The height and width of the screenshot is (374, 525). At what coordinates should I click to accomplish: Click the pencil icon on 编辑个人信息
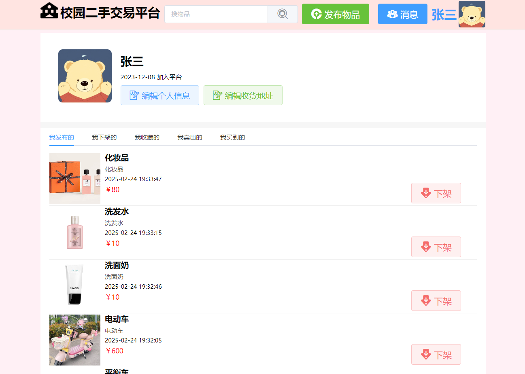(134, 95)
